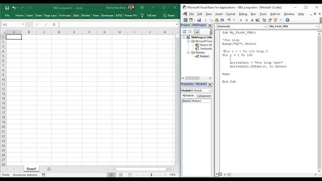Select Sheet1 in the project tree

206,45
